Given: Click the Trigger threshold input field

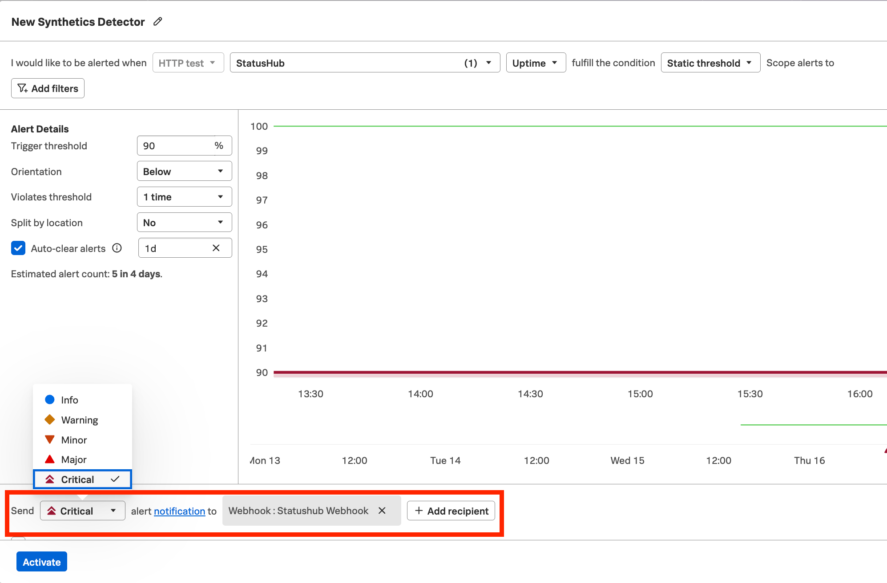Looking at the screenshot, I should click(176, 146).
